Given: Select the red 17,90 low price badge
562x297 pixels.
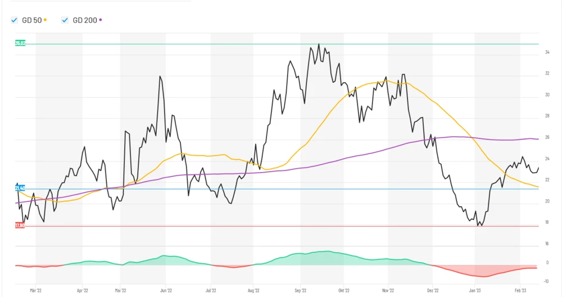Looking at the screenshot, I should coord(20,226).
